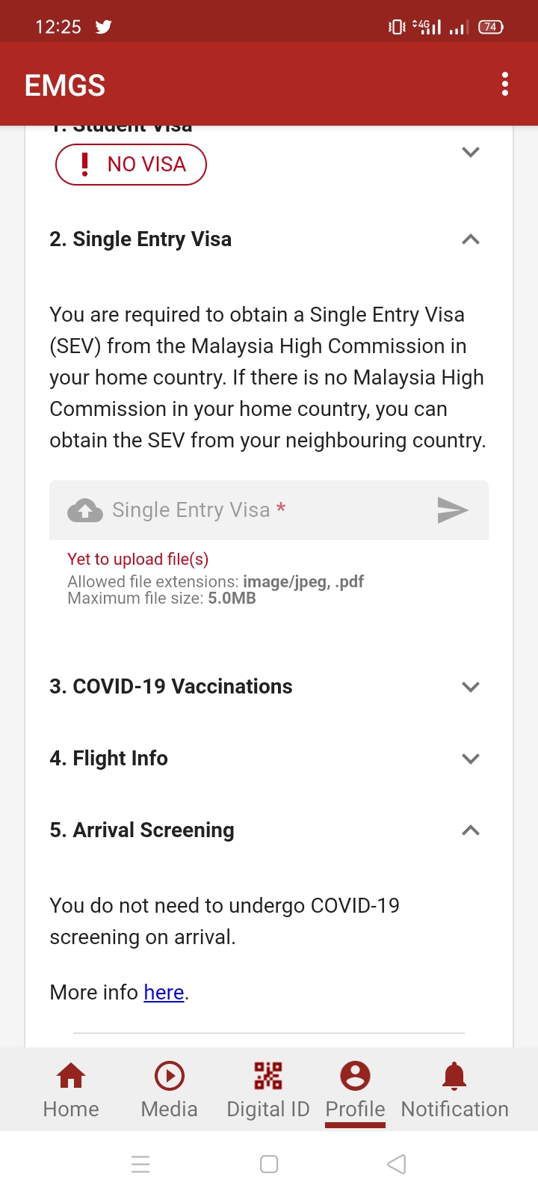Tap the Android back navigation button
The image size is (538, 1197).
point(397,1164)
